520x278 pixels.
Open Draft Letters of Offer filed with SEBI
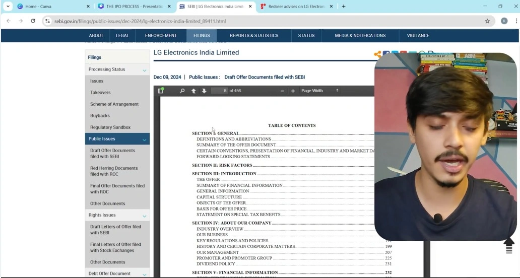click(115, 230)
